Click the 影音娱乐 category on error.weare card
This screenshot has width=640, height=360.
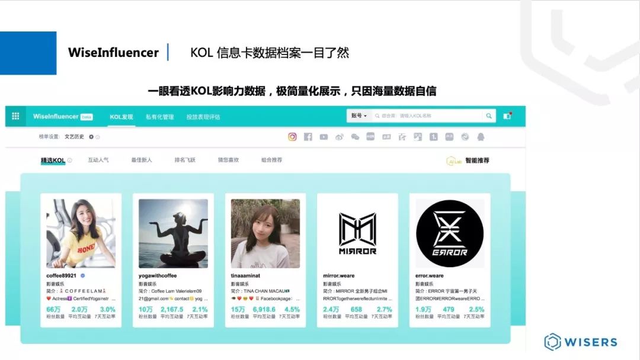(x=424, y=284)
